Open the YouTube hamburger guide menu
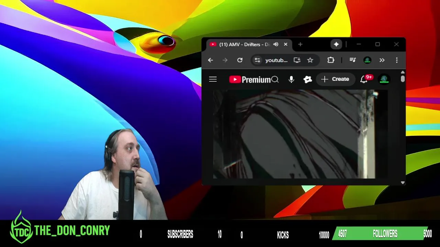The height and width of the screenshot is (247, 440). (x=213, y=79)
